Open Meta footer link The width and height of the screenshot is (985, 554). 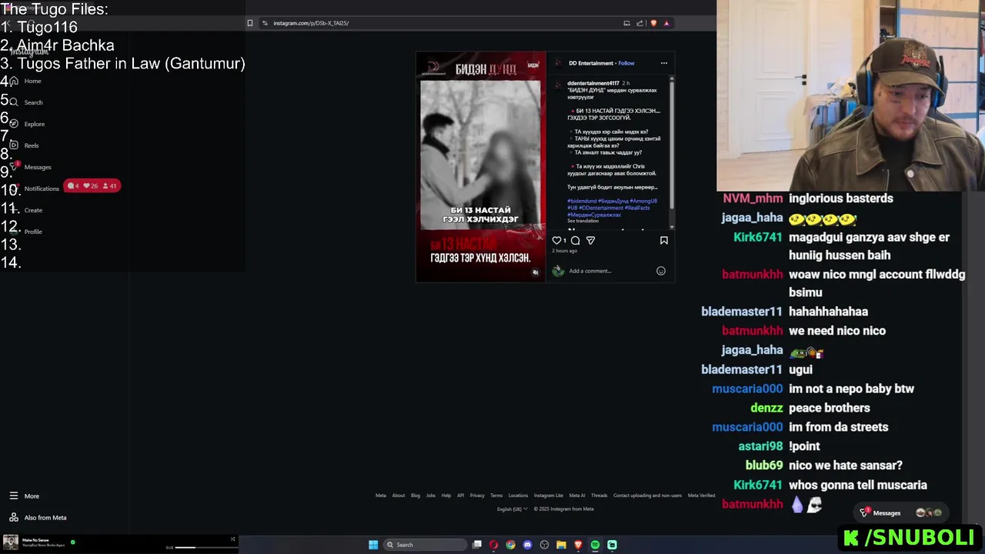point(381,496)
